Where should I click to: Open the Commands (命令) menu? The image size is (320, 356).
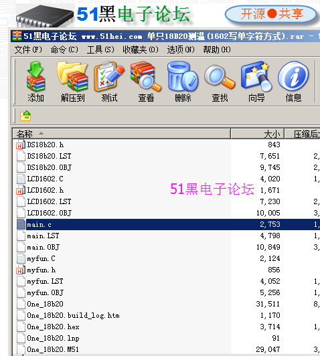(x=64, y=50)
